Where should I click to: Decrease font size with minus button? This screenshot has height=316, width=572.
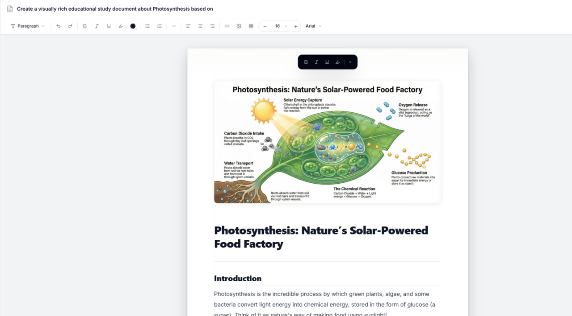[265, 26]
